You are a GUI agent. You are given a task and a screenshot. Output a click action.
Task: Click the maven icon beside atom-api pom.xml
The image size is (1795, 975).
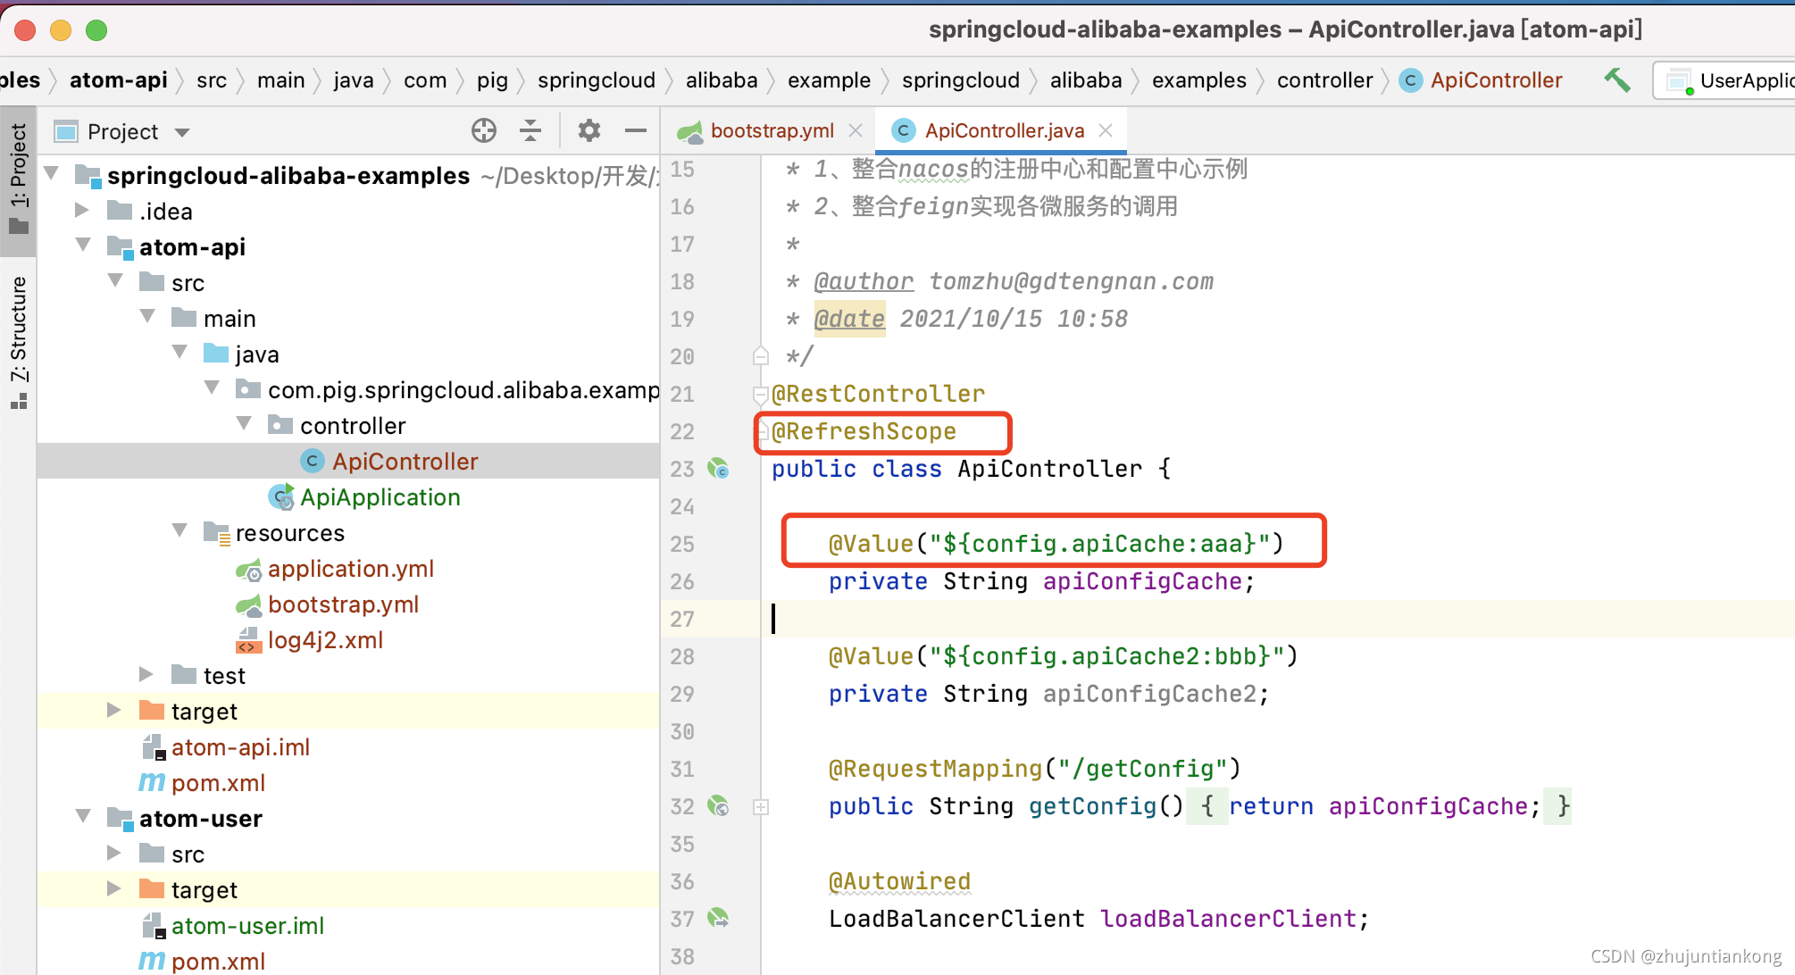[x=152, y=783]
